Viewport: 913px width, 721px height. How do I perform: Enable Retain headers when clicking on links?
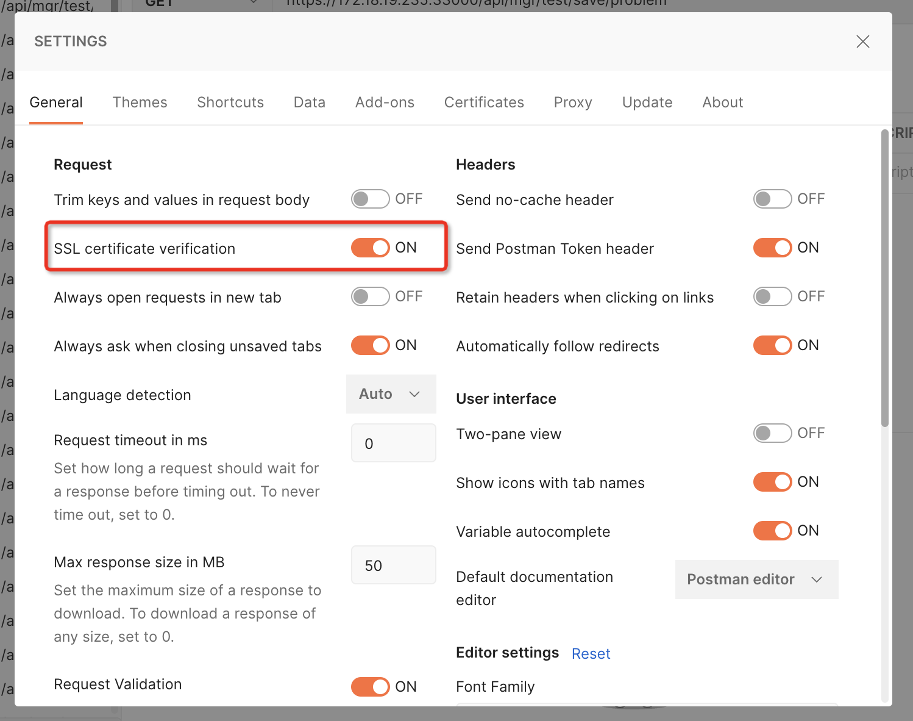[772, 296]
